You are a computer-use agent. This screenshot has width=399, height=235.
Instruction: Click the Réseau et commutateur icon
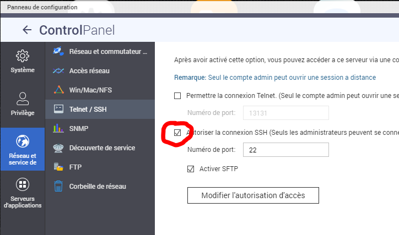tap(58, 52)
